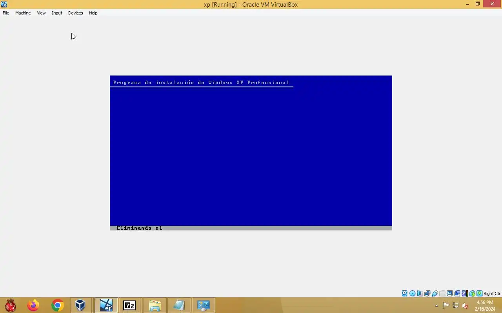
Task: Open the Machine menu
Action: (23, 13)
